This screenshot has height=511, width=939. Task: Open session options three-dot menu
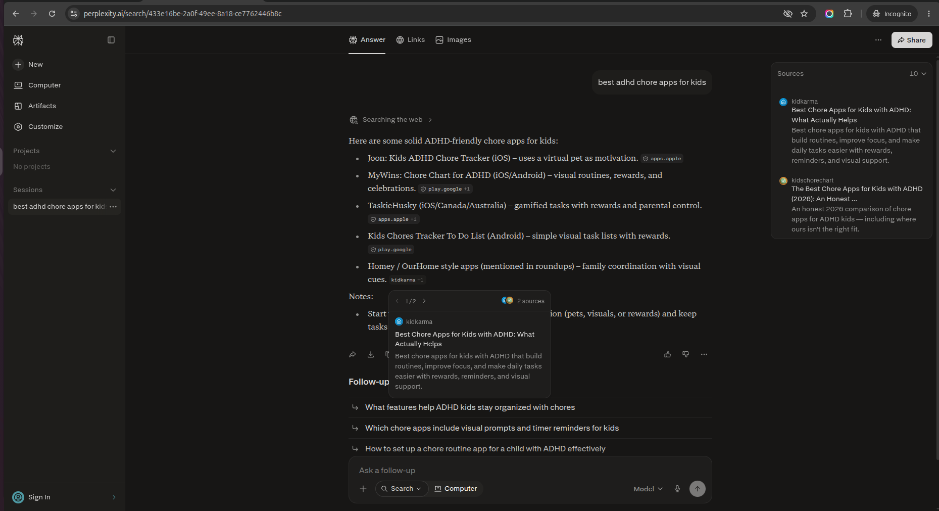(x=113, y=207)
